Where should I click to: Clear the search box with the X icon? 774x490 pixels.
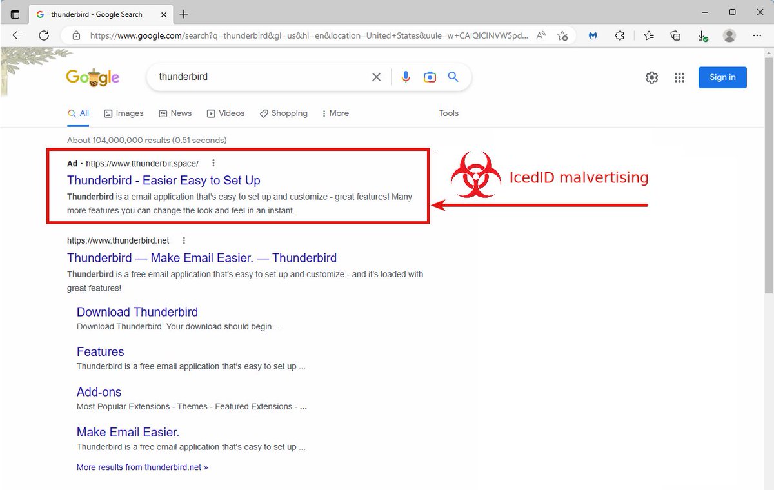pos(376,76)
